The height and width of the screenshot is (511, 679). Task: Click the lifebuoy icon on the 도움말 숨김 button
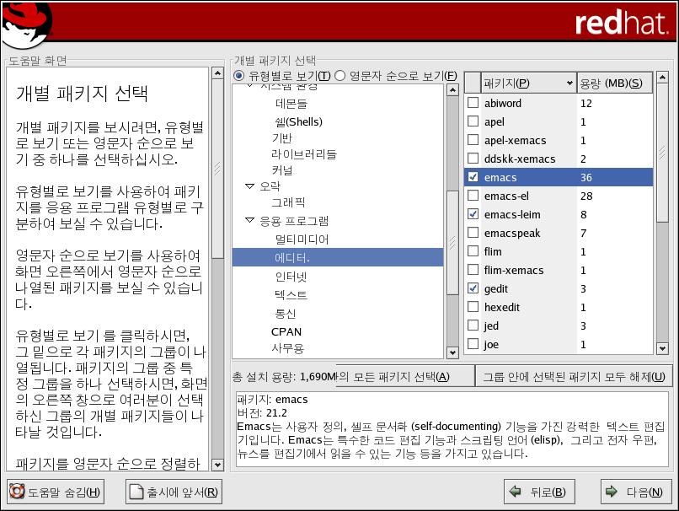pos(17,492)
